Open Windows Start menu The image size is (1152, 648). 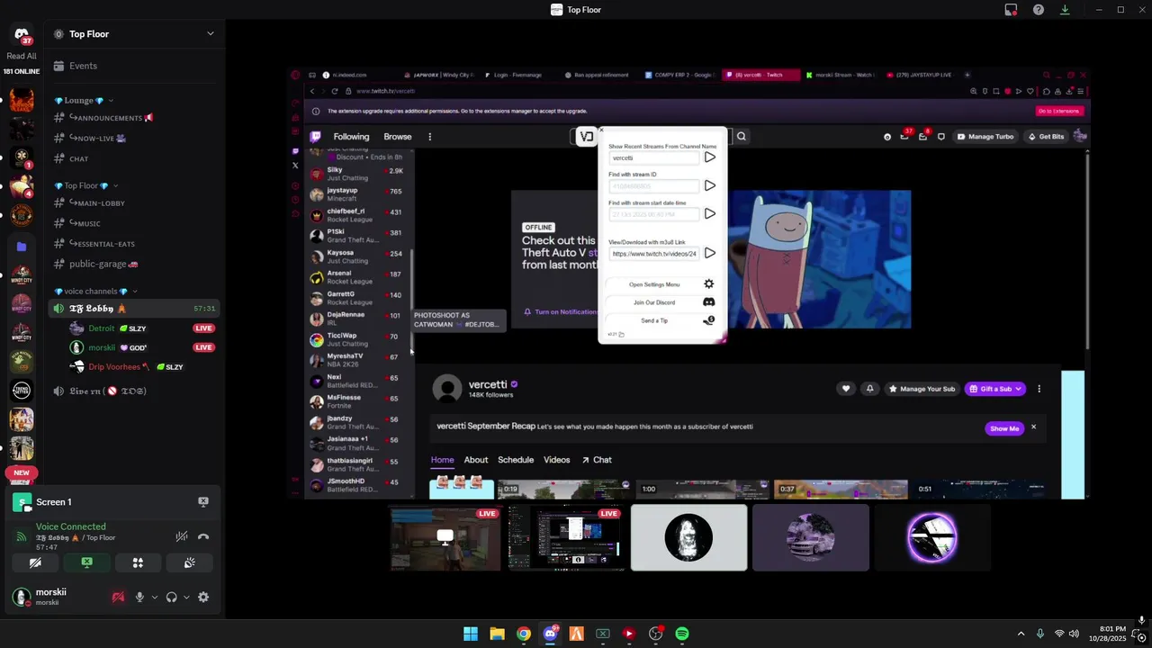tap(471, 634)
